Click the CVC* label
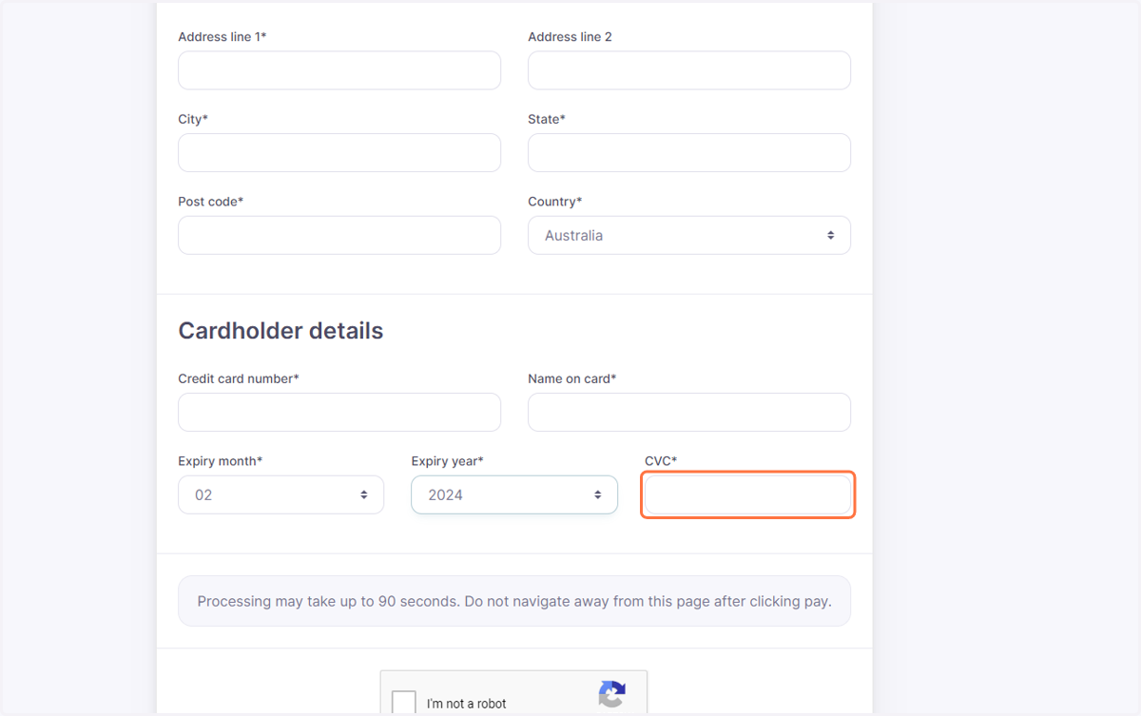1141x716 pixels. click(661, 461)
